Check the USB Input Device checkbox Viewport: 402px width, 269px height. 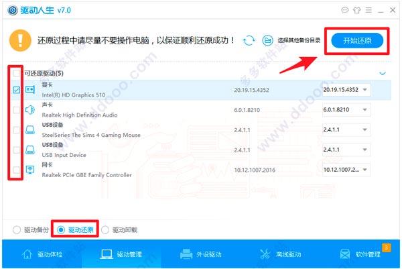click(16, 150)
